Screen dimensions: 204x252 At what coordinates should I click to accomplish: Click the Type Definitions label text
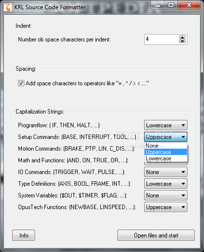tap(74, 184)
